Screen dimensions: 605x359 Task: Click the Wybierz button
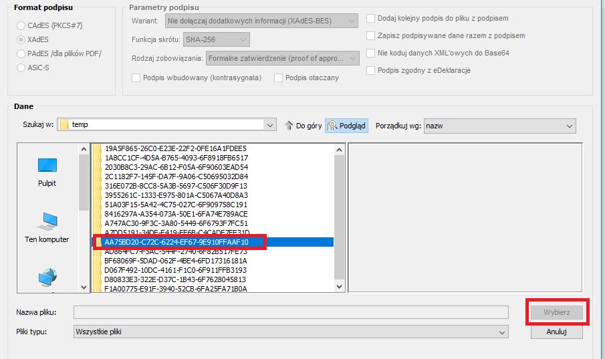click(x=557, y=312)
